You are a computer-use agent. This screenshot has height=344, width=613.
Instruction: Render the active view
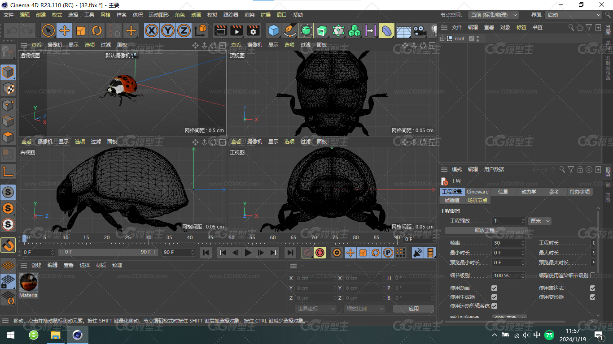220,30
